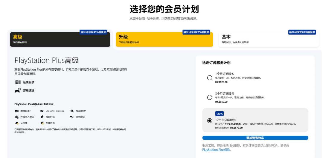Viewport: 323px width, 158px height.
Task: Click the 选定订阅服务计划 heading
Action: point(216,63)
